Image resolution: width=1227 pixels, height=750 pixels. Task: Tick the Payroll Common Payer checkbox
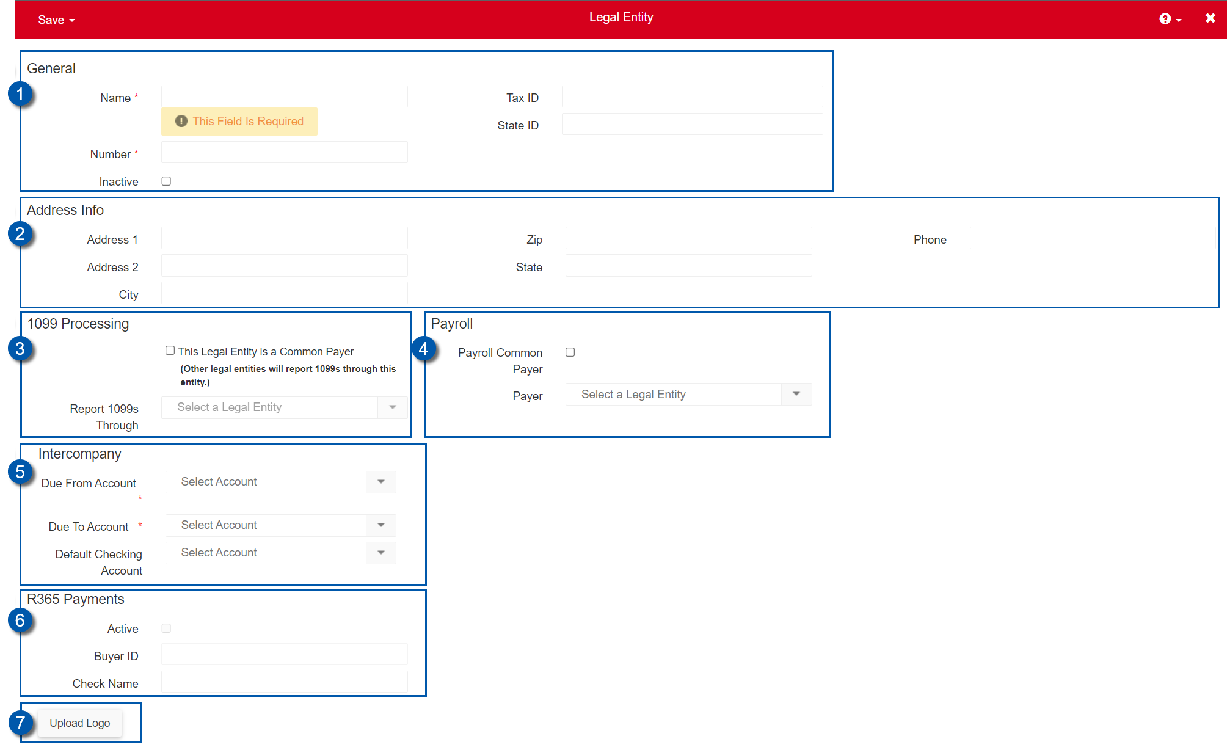point(570,352)
